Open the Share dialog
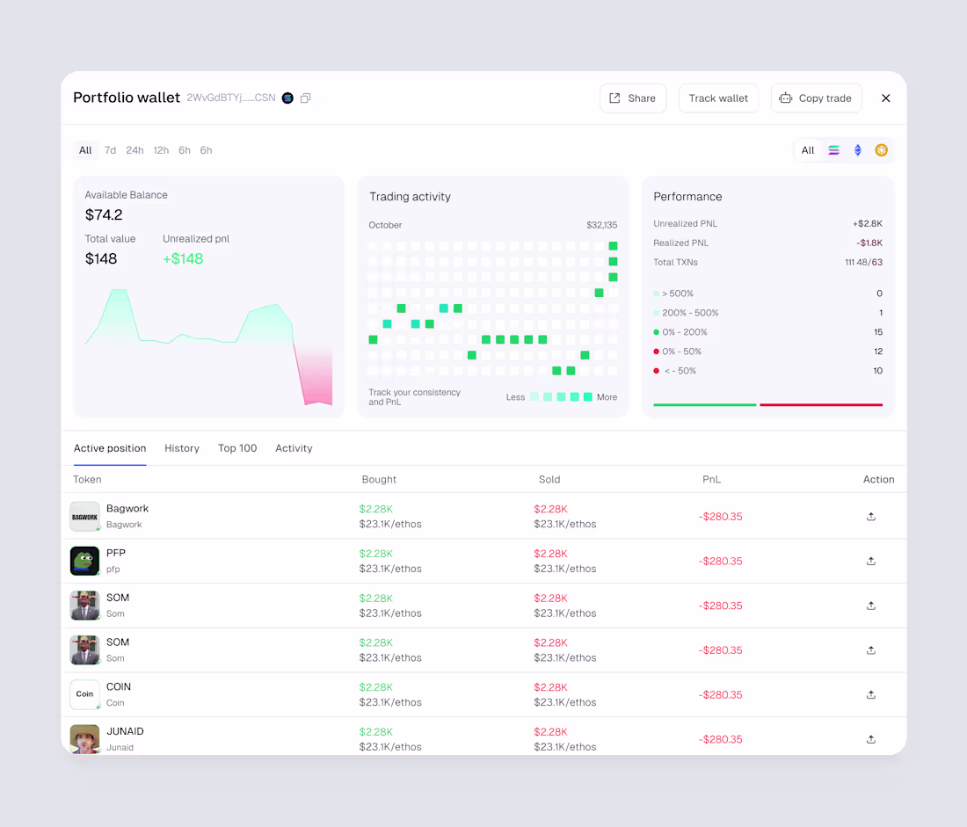The width and height of the screenshot is (967, 827). point(633,98)
